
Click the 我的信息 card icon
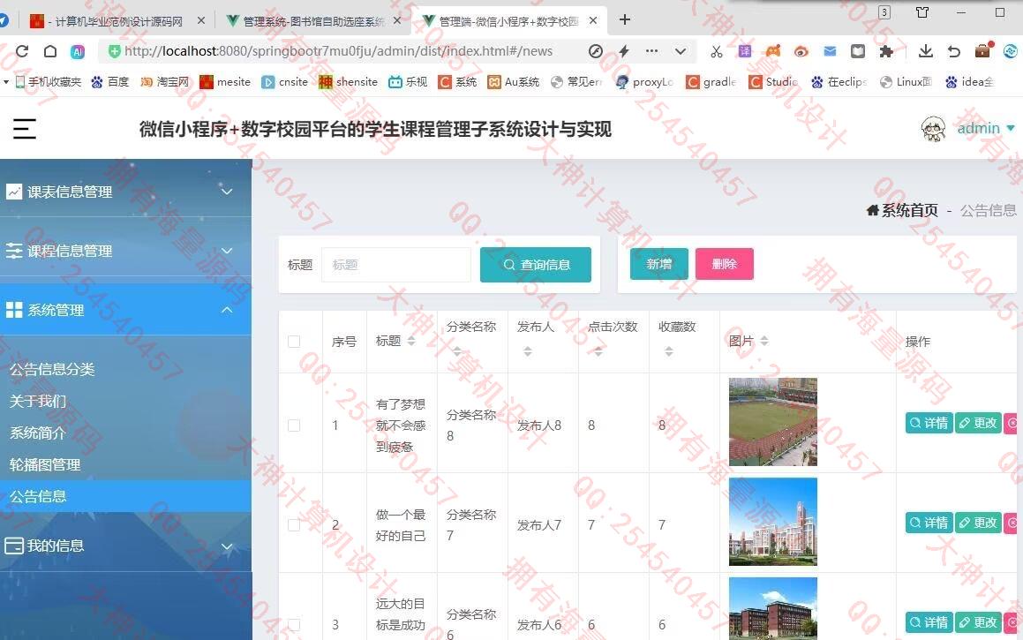14,546
